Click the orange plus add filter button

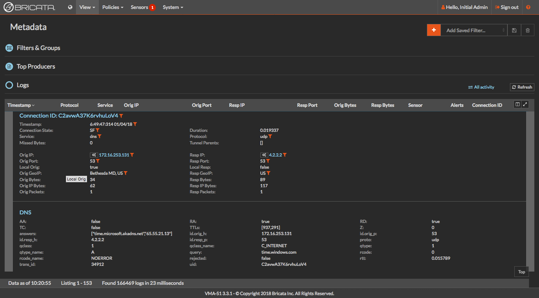(x=434, y=30)
